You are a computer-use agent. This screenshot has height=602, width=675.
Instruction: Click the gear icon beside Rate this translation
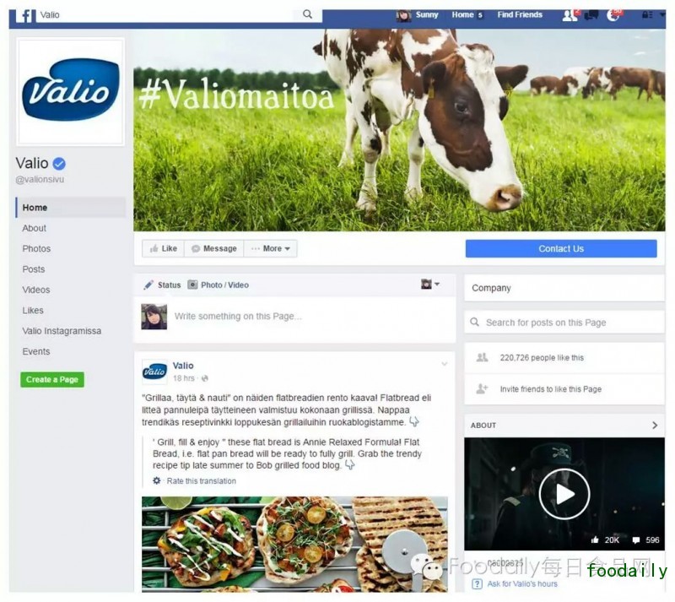157,480
